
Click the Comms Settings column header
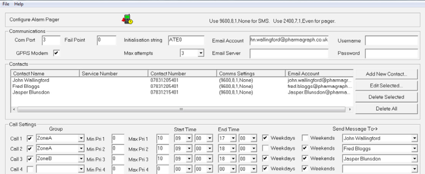(x=251, y=73)
